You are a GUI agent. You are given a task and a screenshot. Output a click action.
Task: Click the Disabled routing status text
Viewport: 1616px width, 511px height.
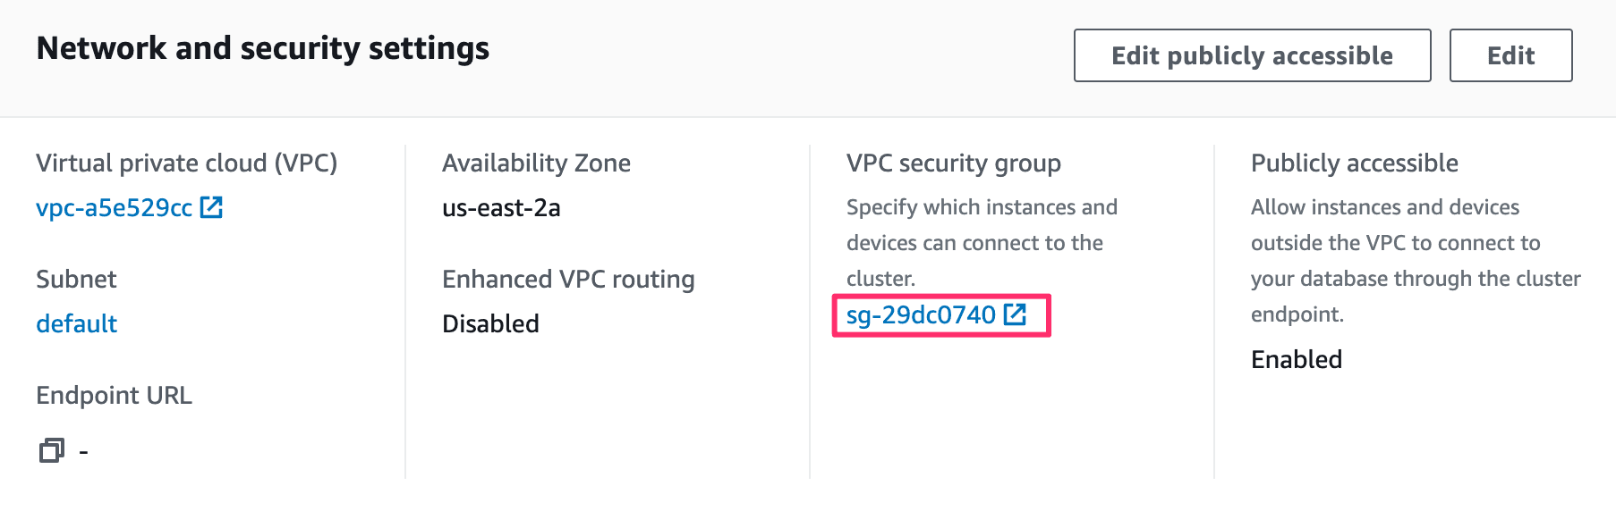(490, 323)
